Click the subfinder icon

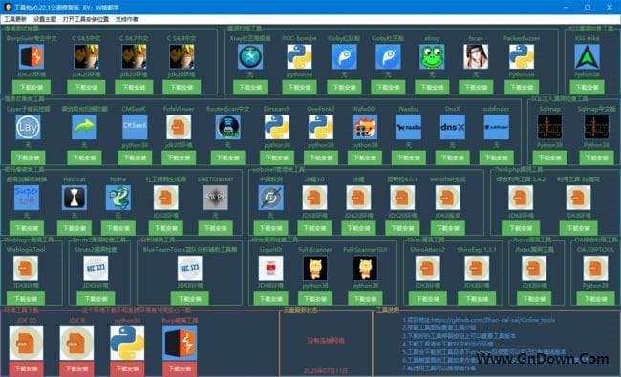click(x=496, y=127)
